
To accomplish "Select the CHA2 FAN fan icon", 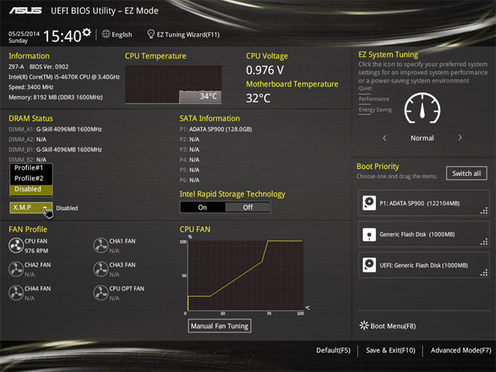I will 15,269.
